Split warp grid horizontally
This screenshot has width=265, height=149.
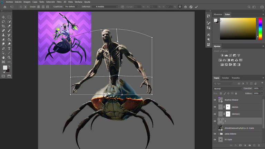click(48, 7)
